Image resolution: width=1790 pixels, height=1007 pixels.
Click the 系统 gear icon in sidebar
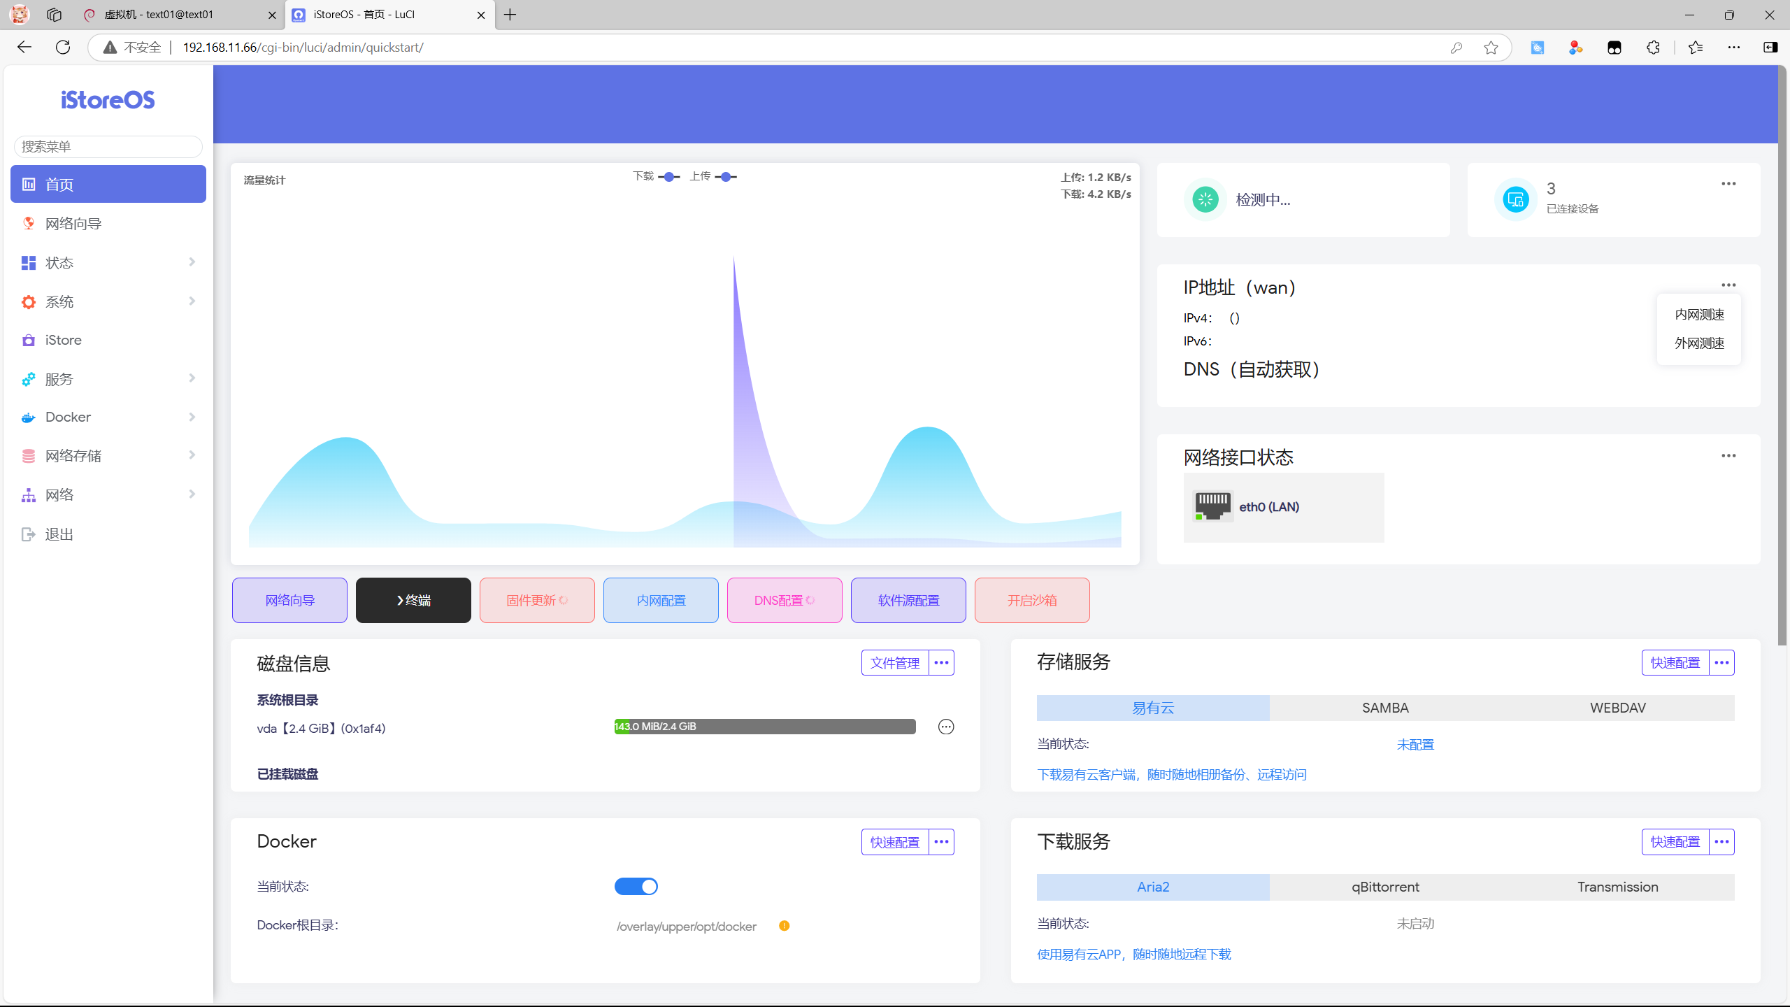(x=29, y=302)
